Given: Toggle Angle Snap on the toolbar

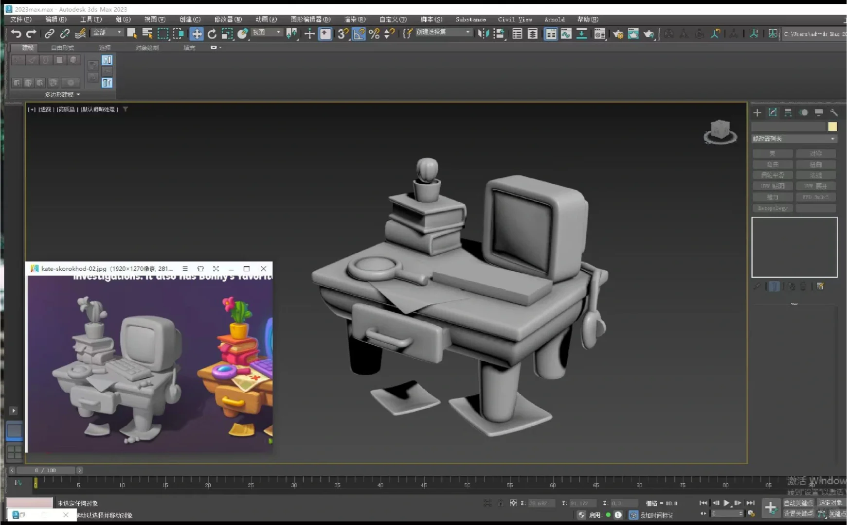Looking at the screenshot, I should point(358,34).
